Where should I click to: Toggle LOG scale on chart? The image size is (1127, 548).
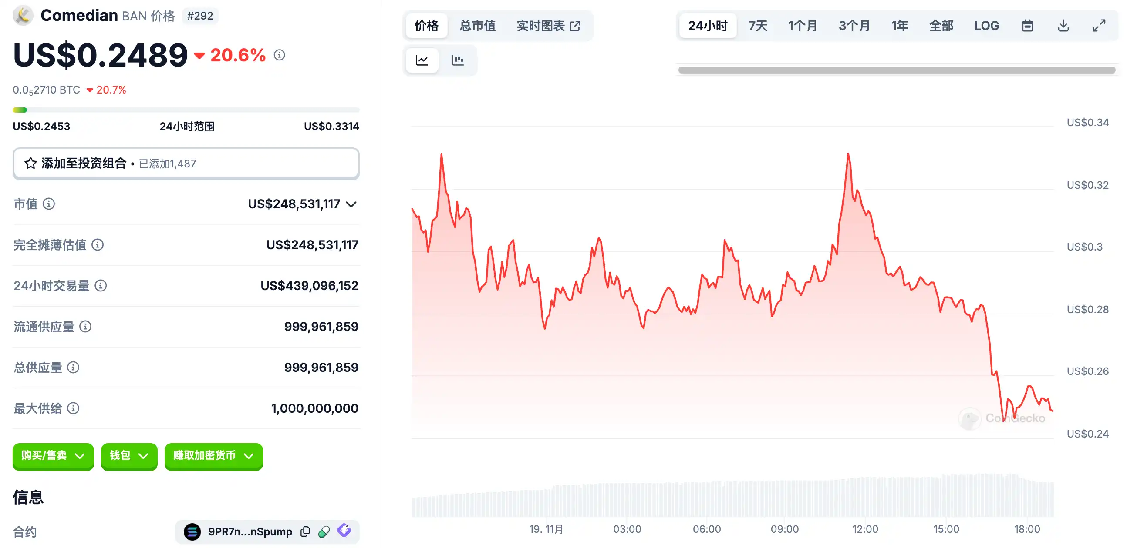coord(986,26)
